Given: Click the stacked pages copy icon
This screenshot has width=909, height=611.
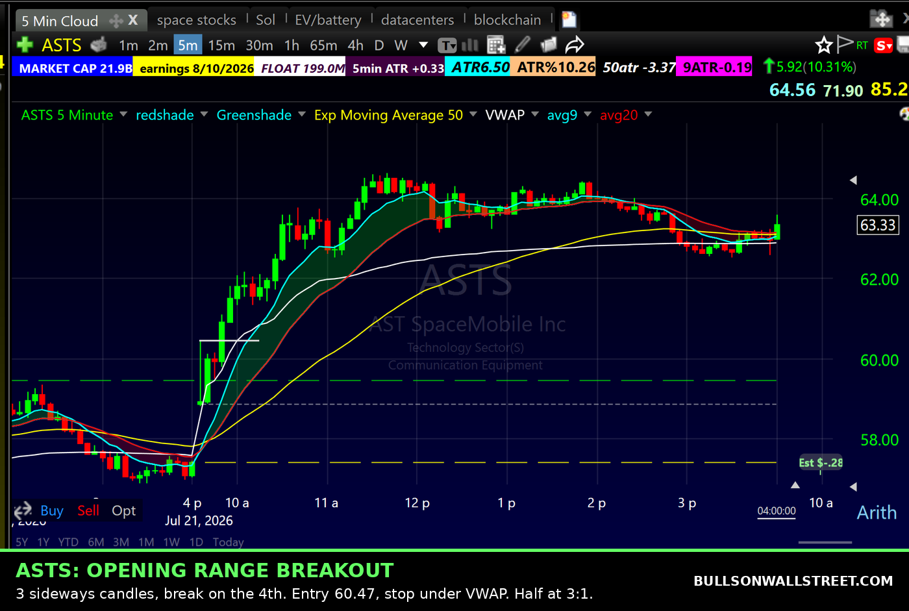Looking at the screenshot, I should tap(549, 44).
